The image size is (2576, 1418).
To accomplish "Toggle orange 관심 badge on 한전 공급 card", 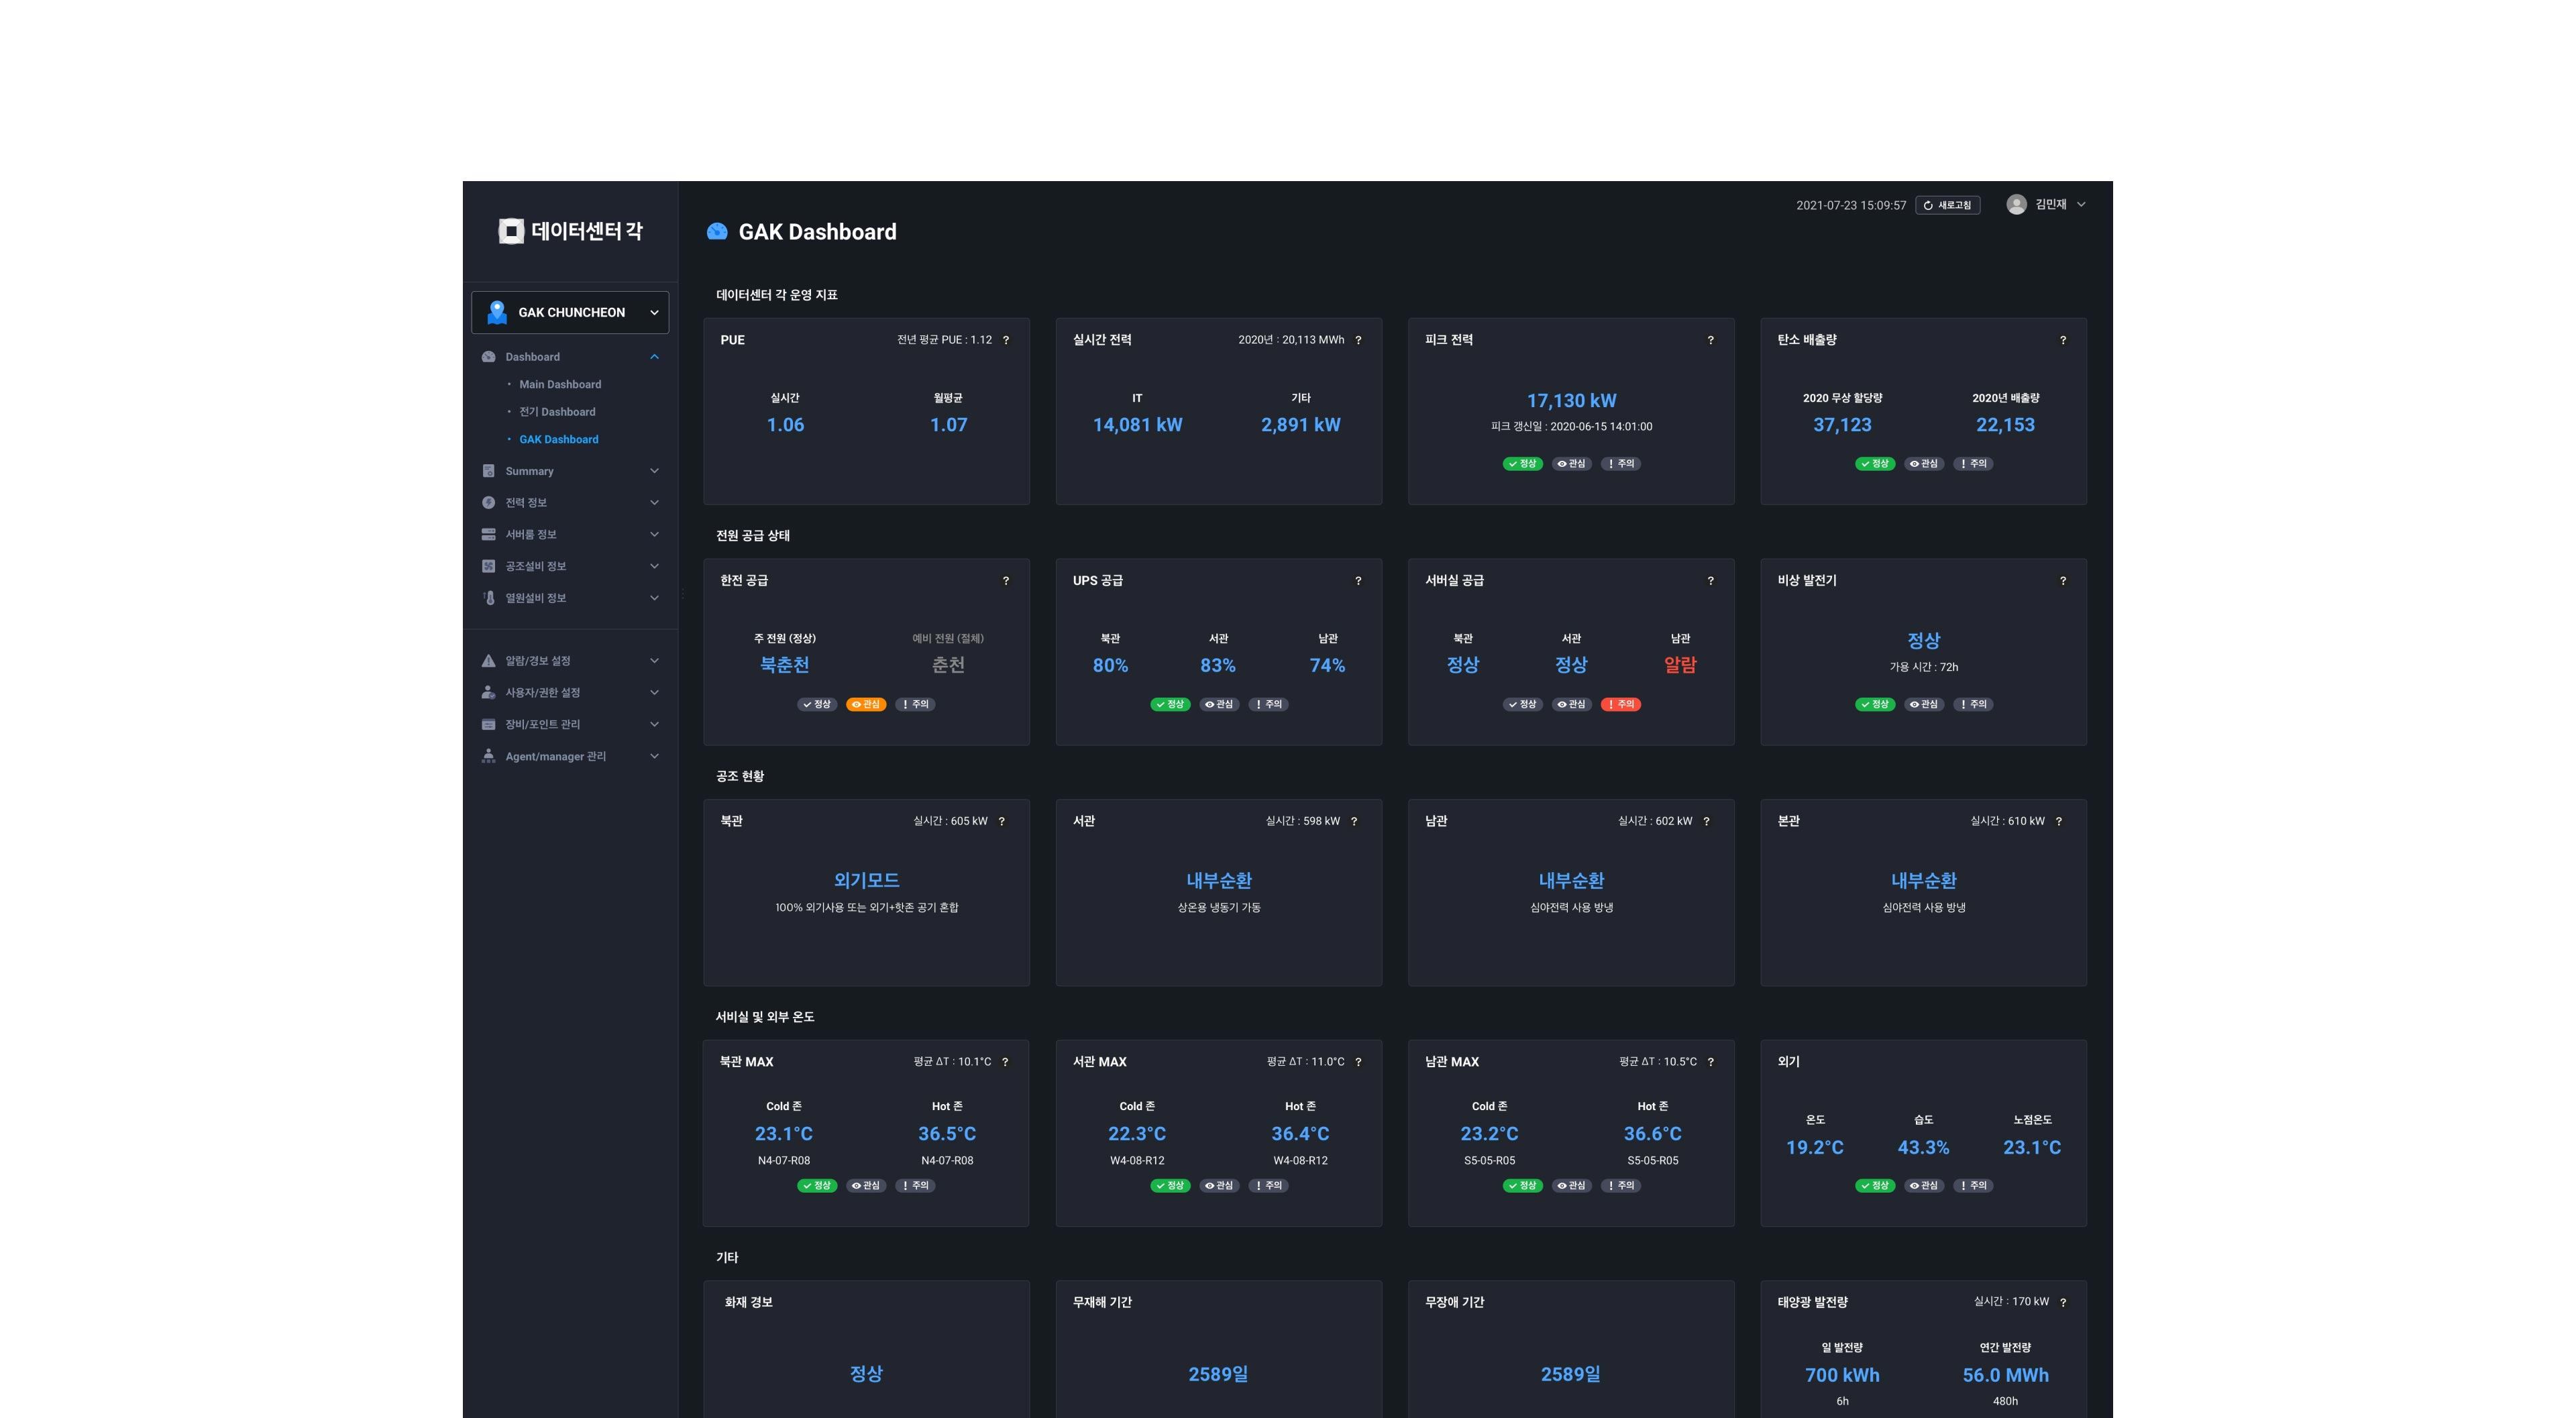I will pos(866,704).
